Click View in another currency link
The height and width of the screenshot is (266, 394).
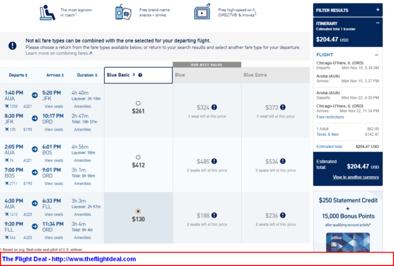356,177
